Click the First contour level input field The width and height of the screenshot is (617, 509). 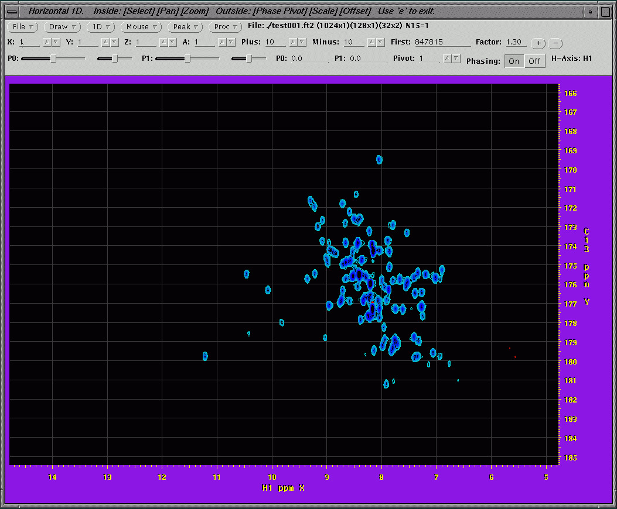442,43
